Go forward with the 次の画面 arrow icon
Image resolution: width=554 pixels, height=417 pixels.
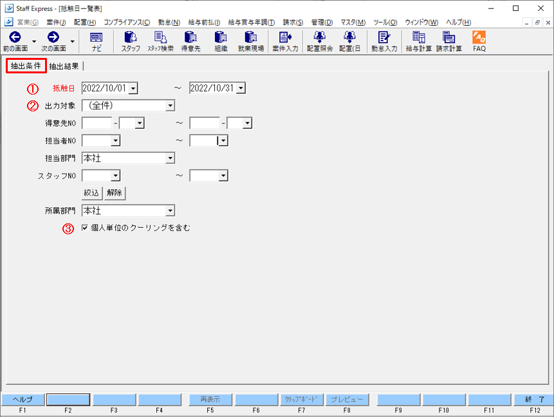click(53, 41)
